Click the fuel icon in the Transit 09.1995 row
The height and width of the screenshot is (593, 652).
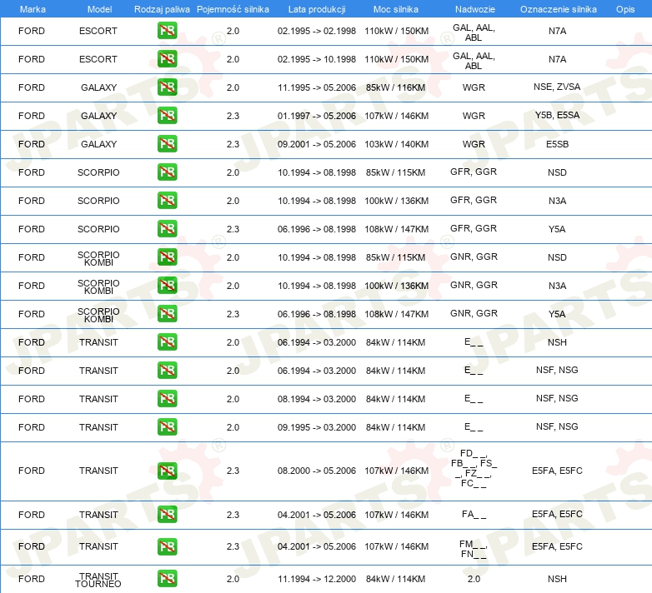(167, 426)
